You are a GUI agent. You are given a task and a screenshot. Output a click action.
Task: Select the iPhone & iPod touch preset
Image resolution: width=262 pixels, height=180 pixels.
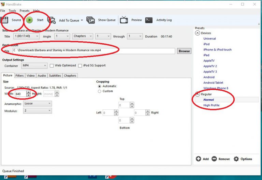[217, 49]
